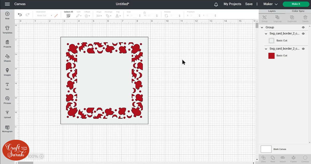
Task: Toggle visibility of the Group layer
Action: click(x=303, y=27)
